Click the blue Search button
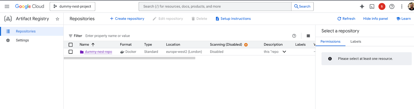Image resolution: width=414 pixels, height=109 pixels. [x=302, y=6]
